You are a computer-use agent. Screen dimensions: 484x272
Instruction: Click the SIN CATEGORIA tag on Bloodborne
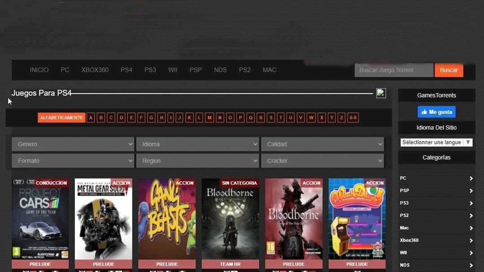click(x=239, y=183)
